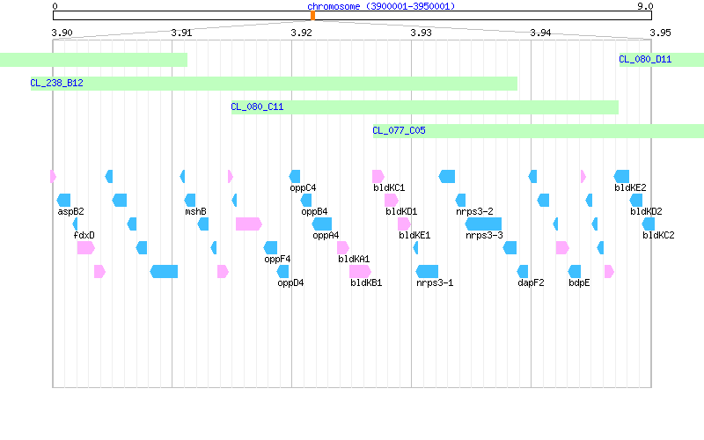The height and width of the screenshot is (440, 704).
Task: Open the CL_080_C11 cosmid link
Action: 257,106
